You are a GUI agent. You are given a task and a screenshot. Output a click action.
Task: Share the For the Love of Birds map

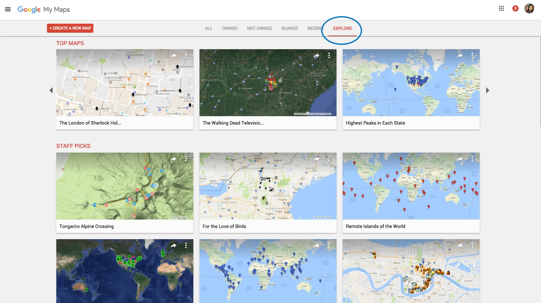coord(317,159)
